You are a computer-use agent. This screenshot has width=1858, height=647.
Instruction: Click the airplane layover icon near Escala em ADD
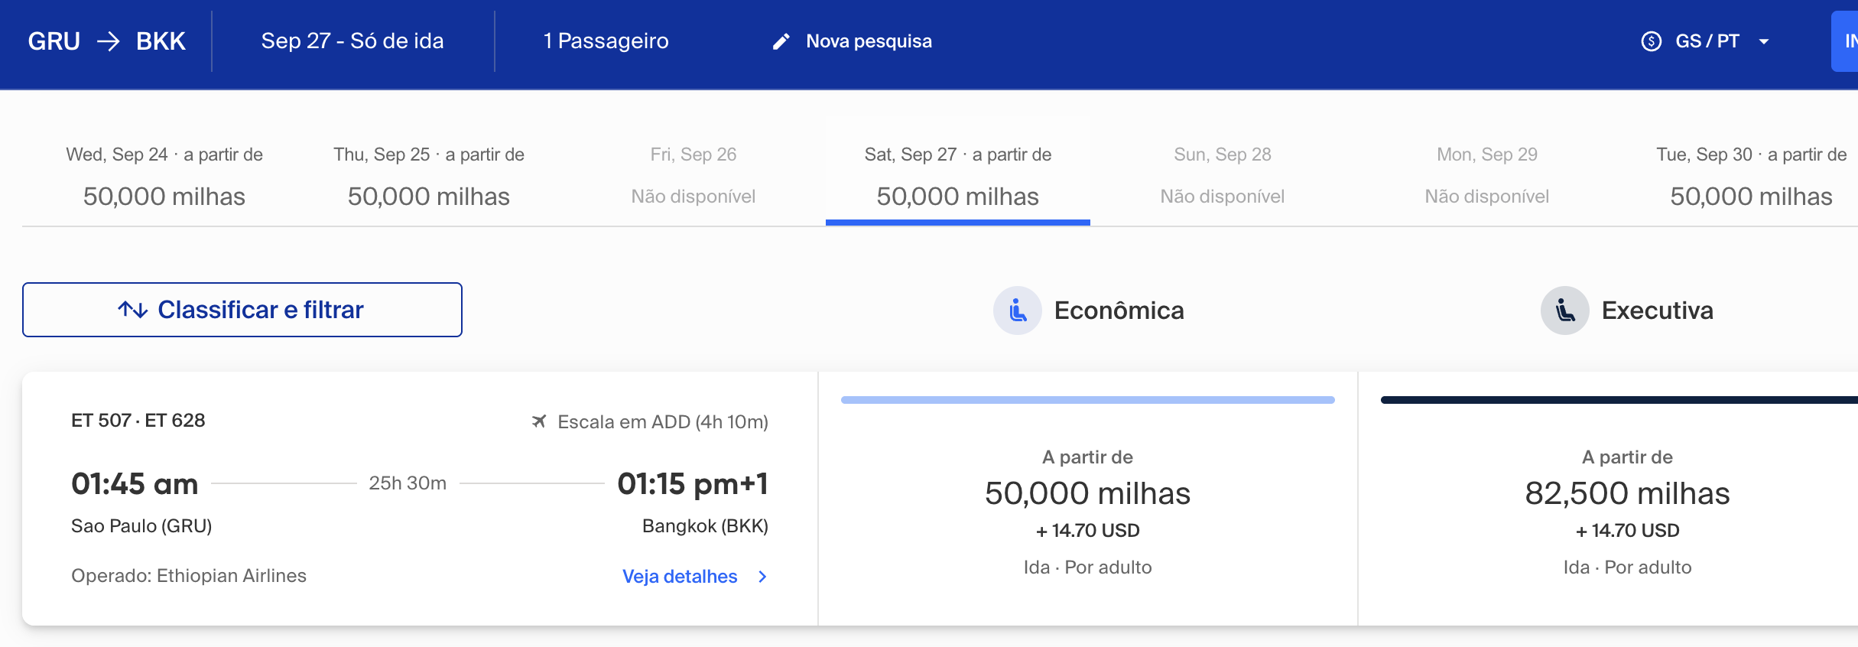point(539,421)
